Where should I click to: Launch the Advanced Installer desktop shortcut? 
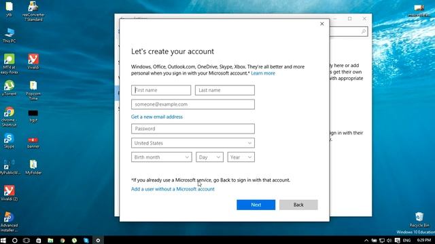click(x=9, y=222)
